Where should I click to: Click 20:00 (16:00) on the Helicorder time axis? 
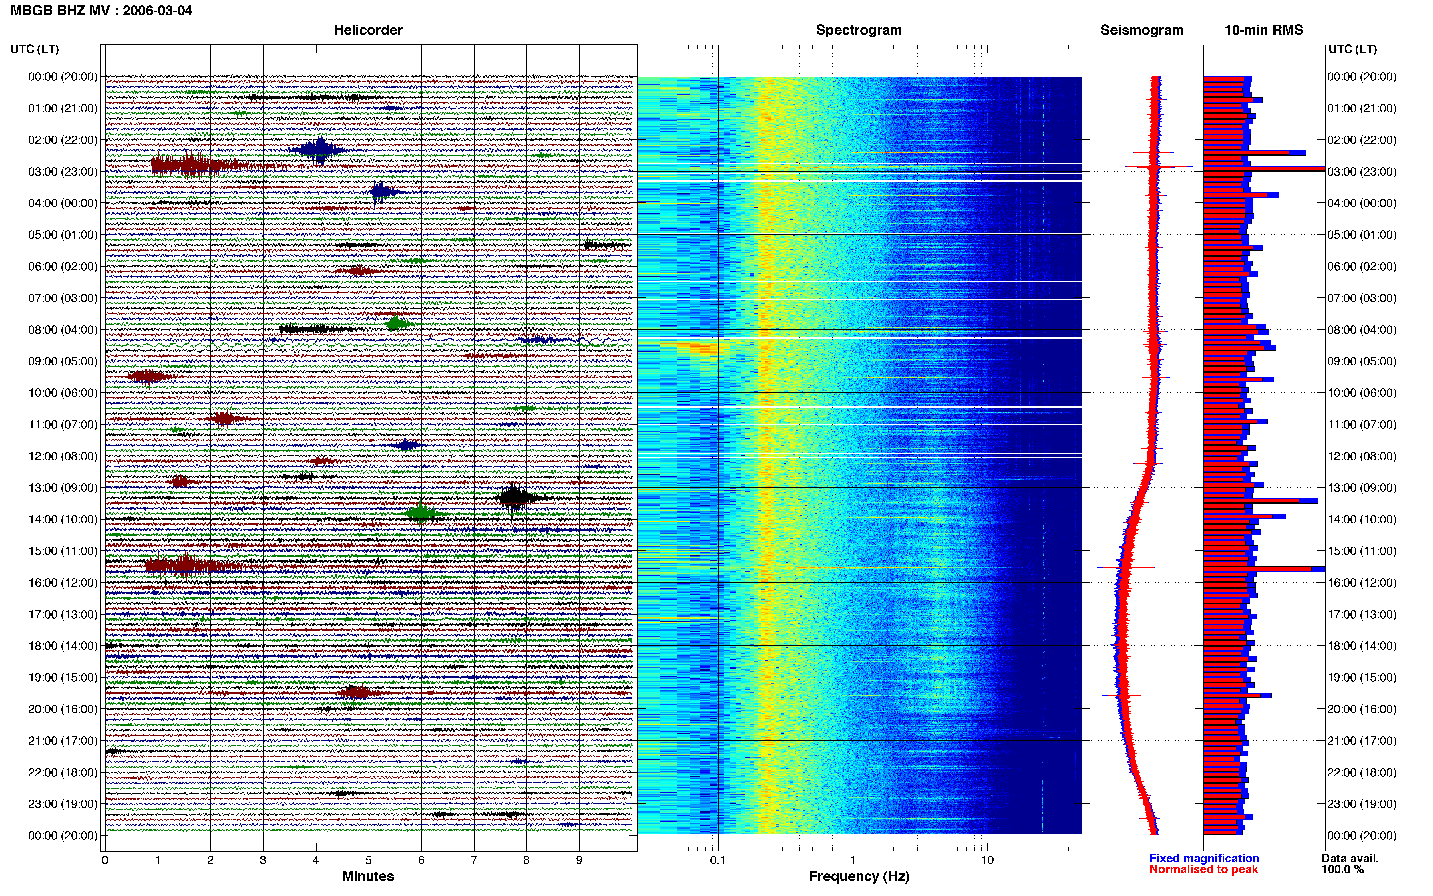pos(63,709)
